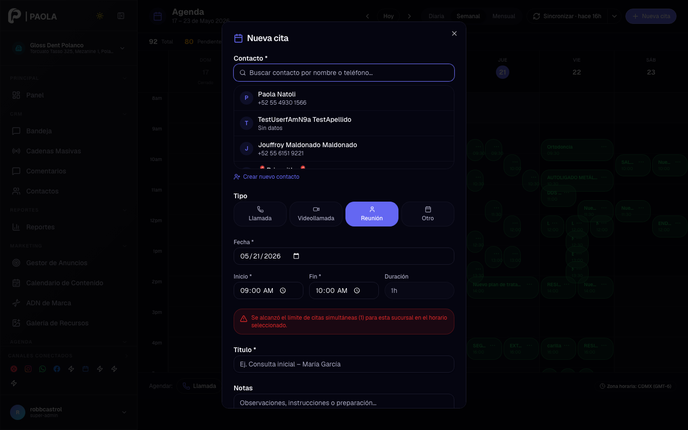Click the Reportes bar chart icon
This screenshot has width=688, height=430.
pyautogui.click(x=16, y=227)
